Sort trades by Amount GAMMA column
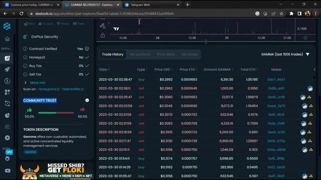 coord(218,69)
